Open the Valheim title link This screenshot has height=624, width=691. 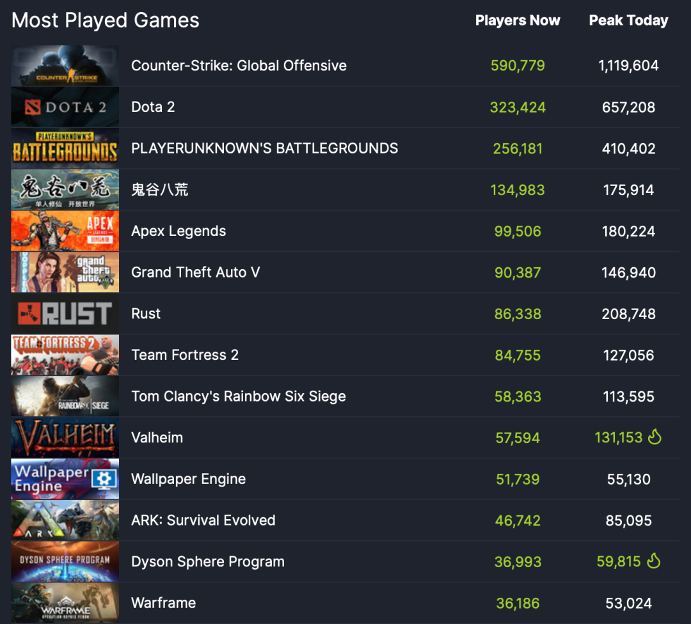(157, 438)
